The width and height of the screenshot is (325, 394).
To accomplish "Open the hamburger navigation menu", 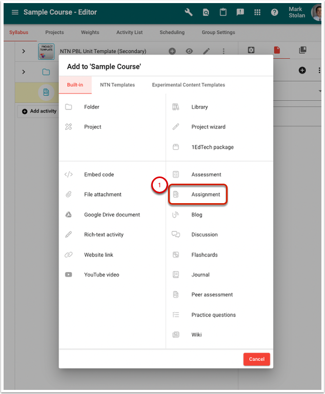I will (x=15, y=12).
